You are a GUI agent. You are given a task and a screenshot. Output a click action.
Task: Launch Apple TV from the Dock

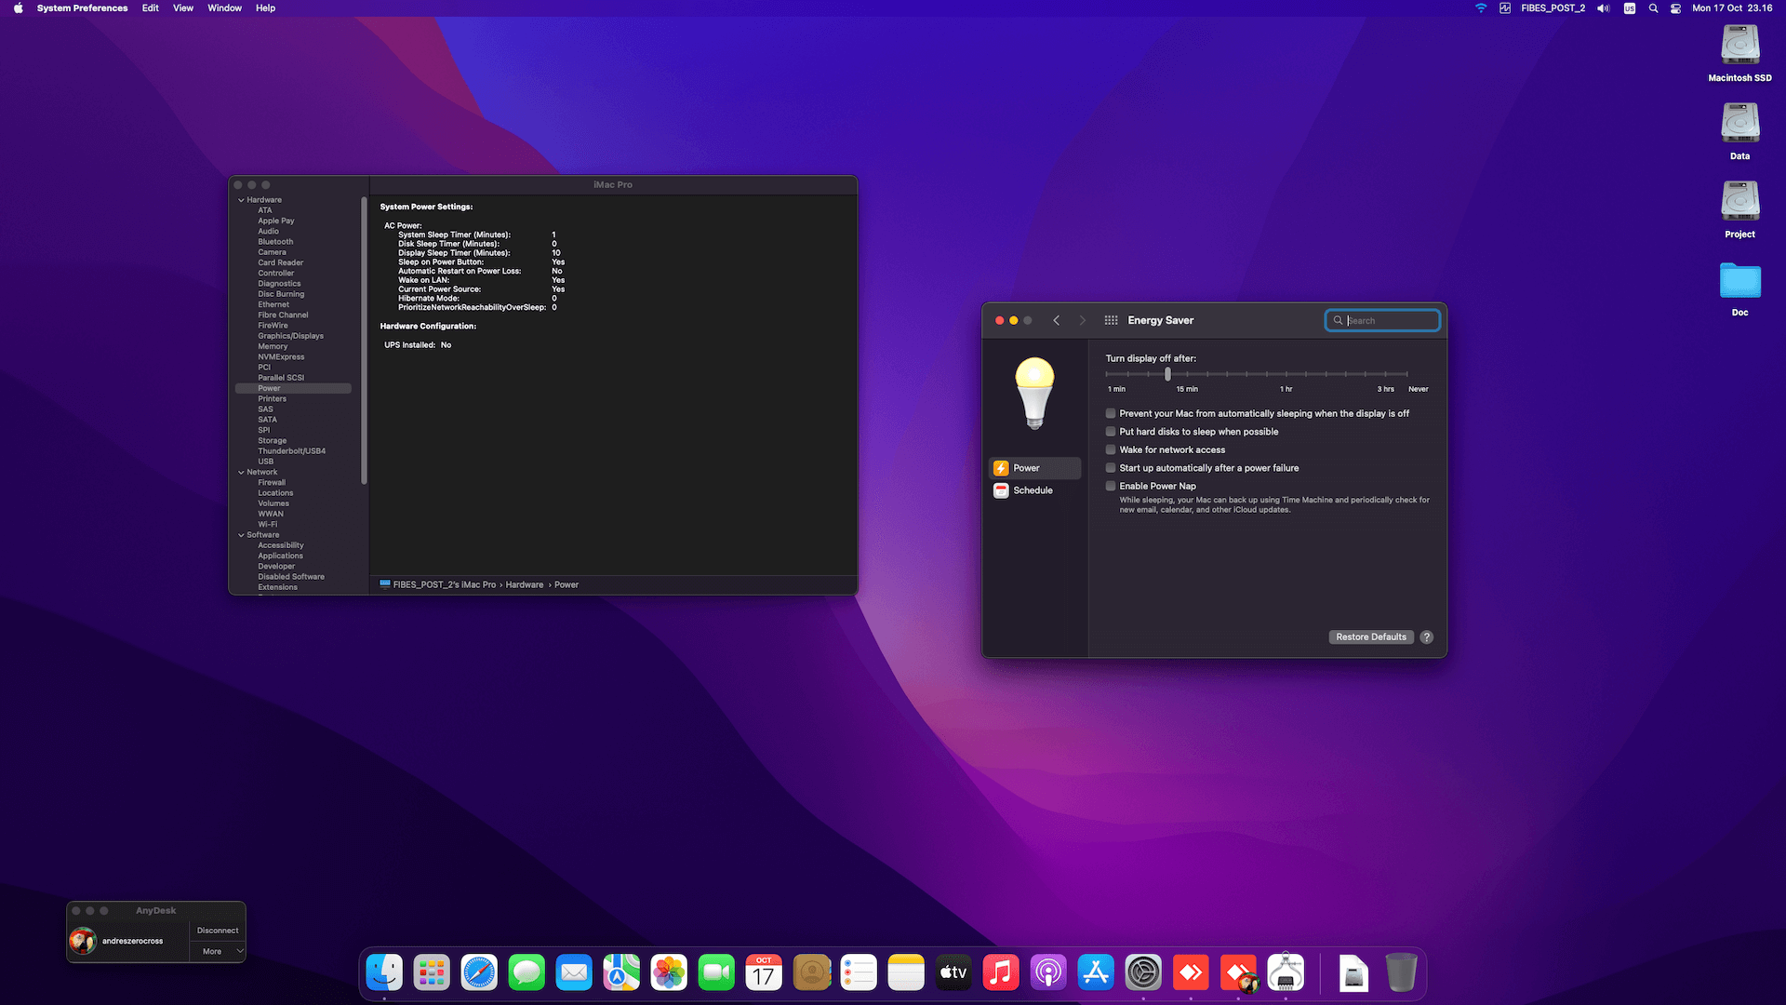tap(953, 973)
